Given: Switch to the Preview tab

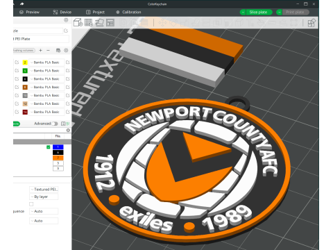Looking at the screenshot, I should 30,12.
